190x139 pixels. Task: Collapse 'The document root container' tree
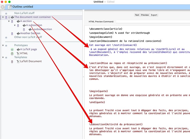(x=3, y=17)
